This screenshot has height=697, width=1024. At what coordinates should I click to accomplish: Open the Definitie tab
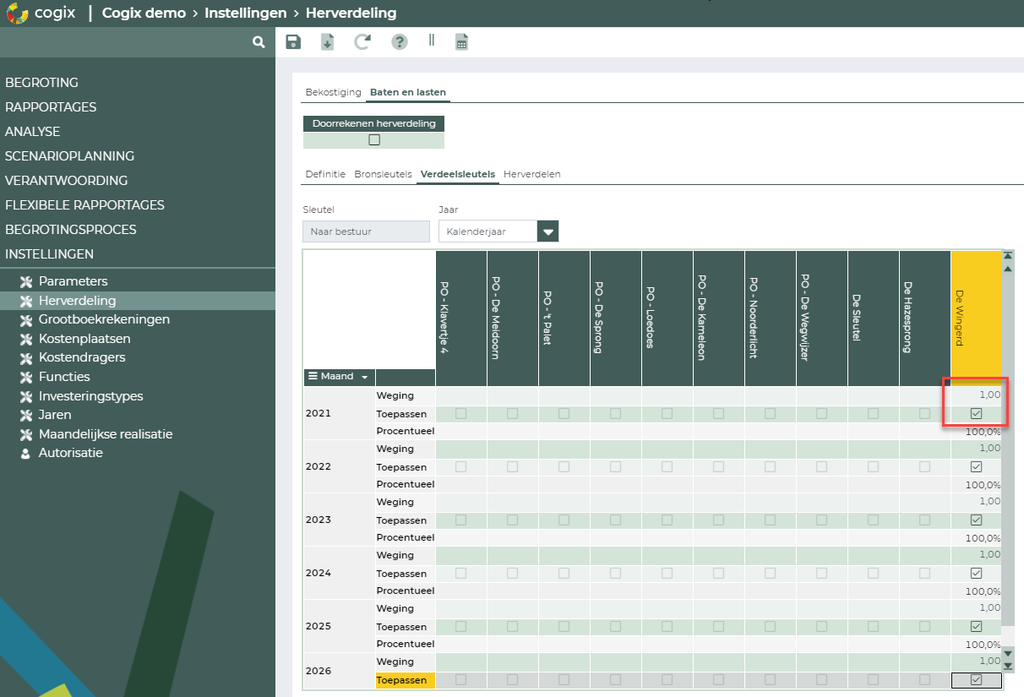[x=325, y=174]
